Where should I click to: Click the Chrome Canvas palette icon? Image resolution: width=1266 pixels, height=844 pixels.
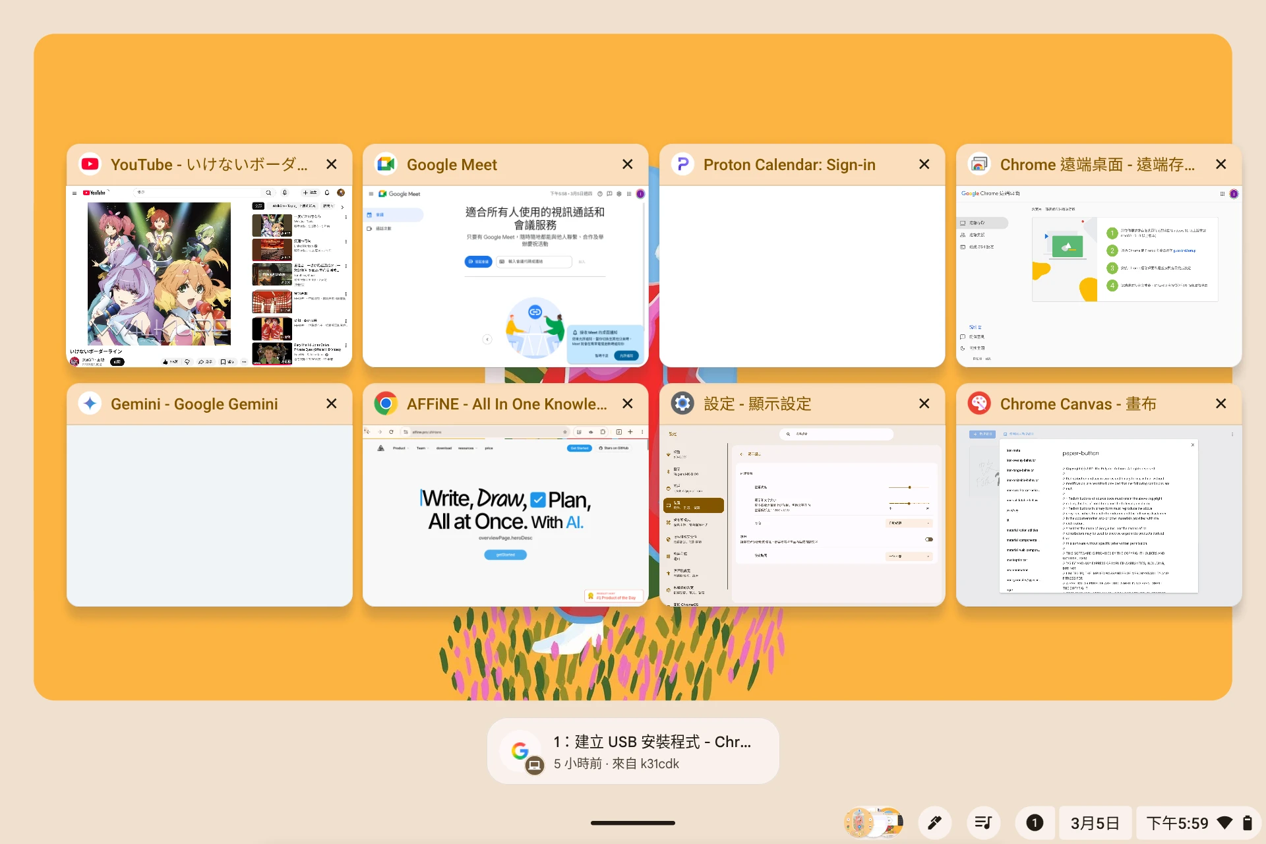[979, 404]
